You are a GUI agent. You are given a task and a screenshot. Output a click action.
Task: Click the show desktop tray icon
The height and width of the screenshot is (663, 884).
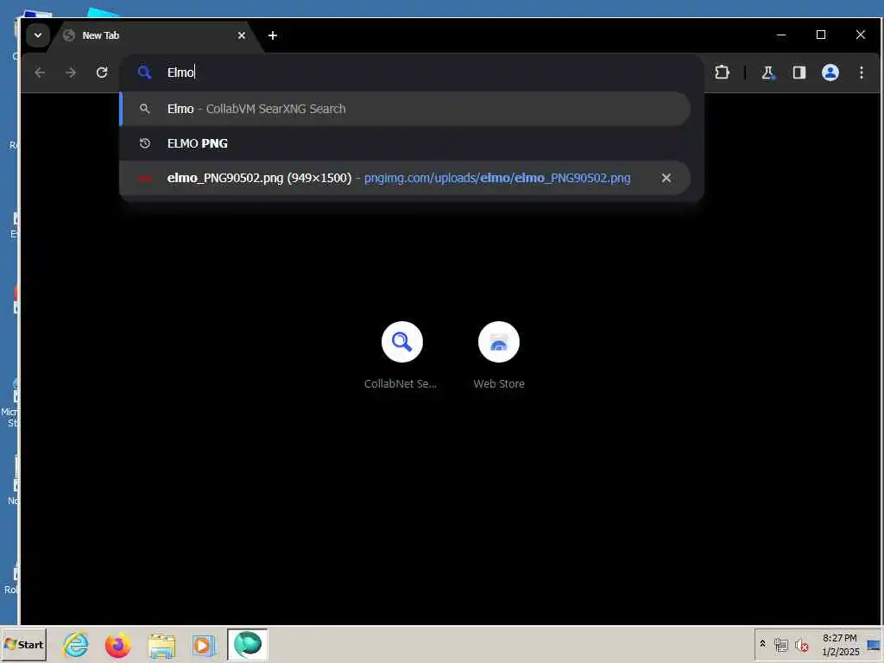pos(874,645)
